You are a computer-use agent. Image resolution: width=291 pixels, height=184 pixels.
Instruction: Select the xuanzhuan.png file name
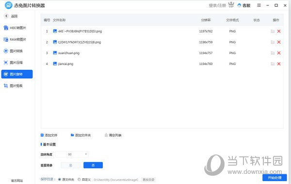coord(69,53)
